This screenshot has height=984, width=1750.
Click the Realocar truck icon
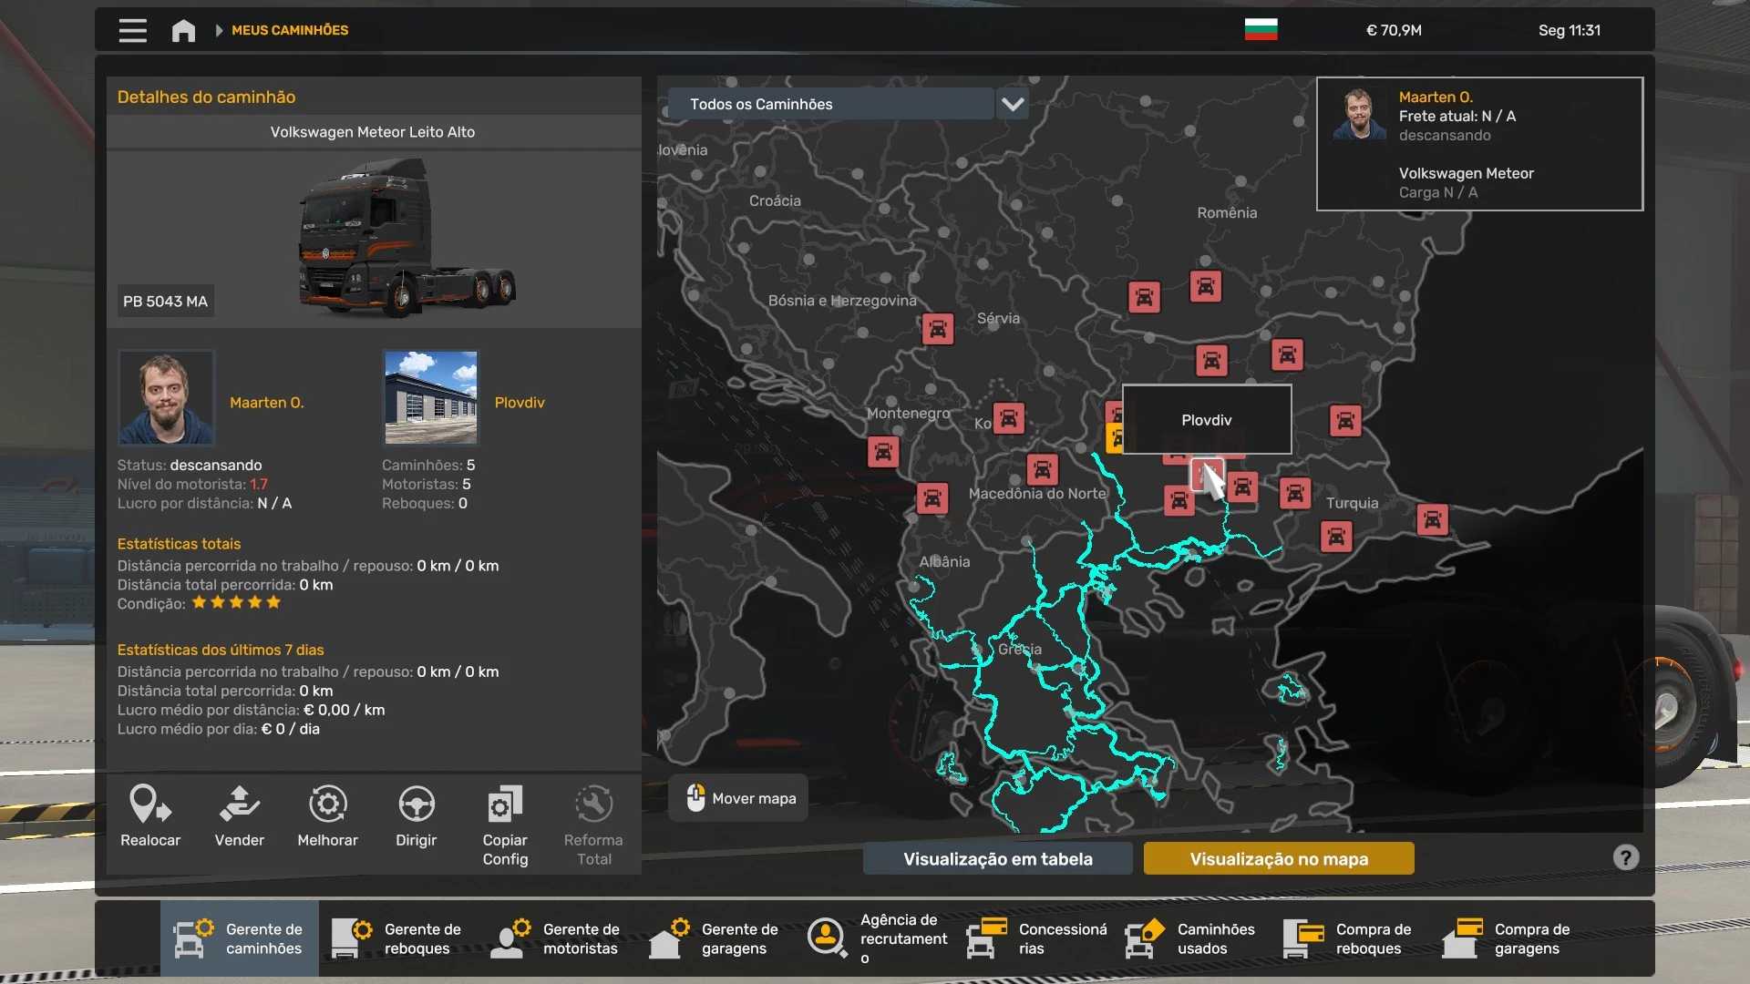(150, 805)
